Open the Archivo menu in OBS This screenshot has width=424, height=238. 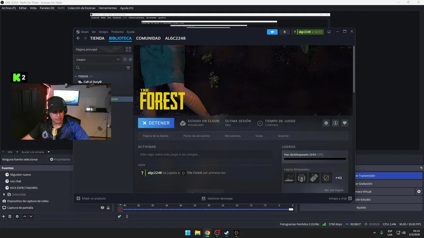9,8
